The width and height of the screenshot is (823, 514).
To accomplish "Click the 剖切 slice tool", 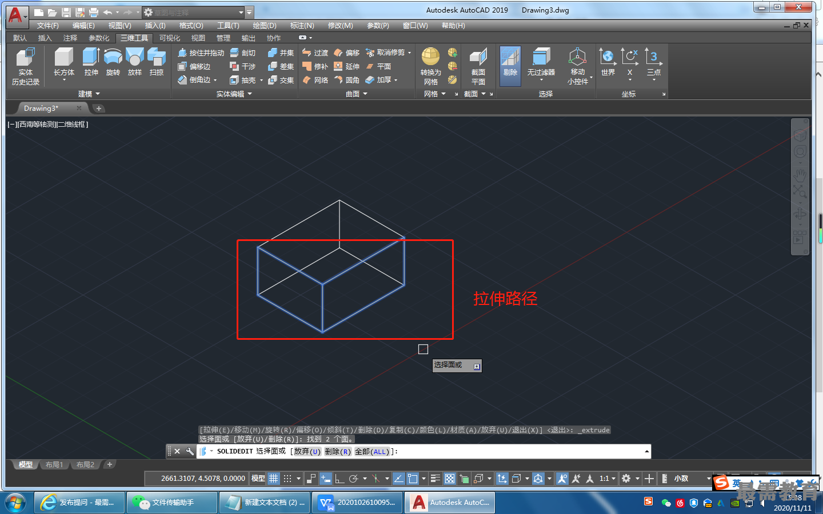I will click(243, 53).
